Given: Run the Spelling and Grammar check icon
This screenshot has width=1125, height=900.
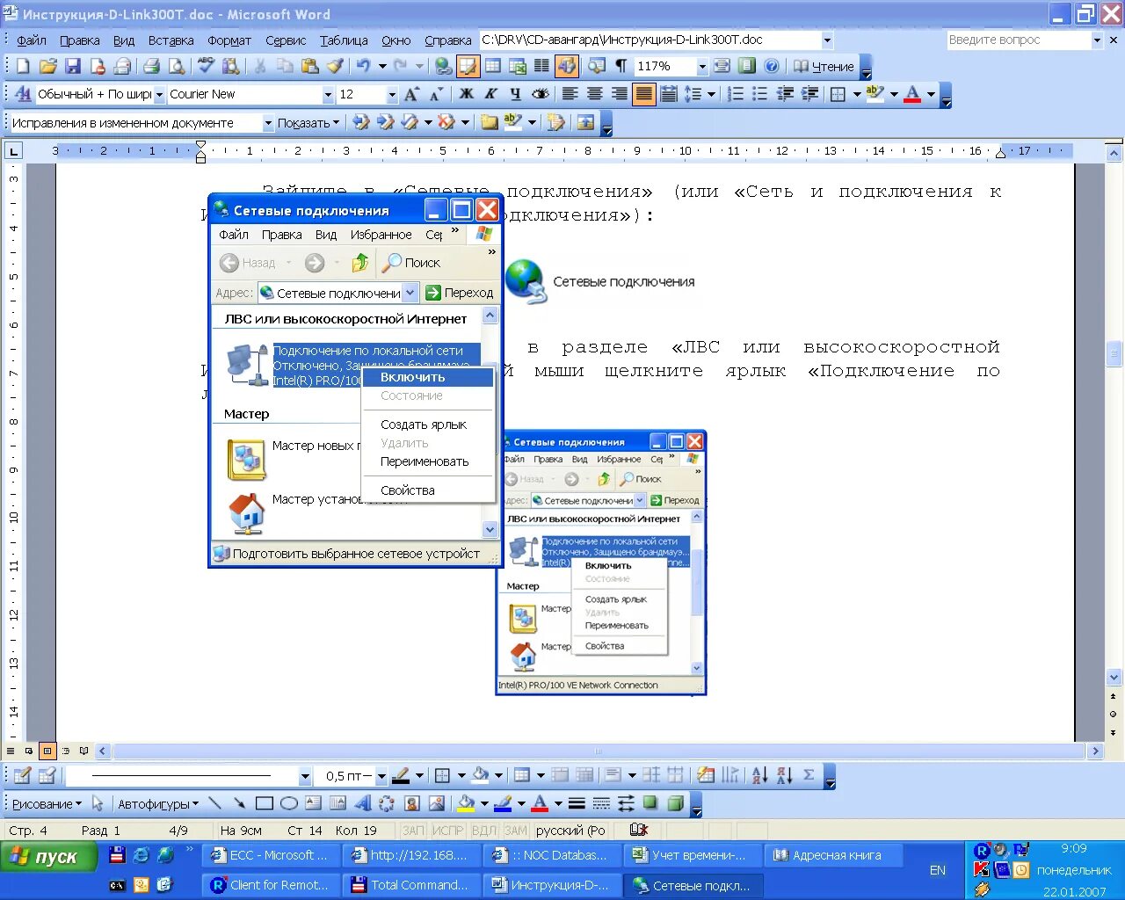Looking at the screenshot, I should pyautogui.click(x=207, y=66).
